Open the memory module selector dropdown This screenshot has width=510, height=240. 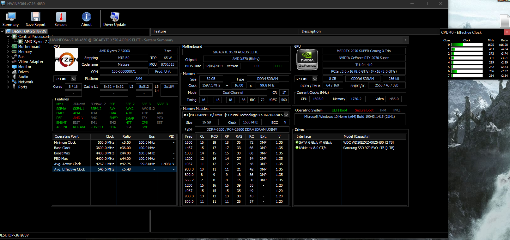click(x=286, y=115)
